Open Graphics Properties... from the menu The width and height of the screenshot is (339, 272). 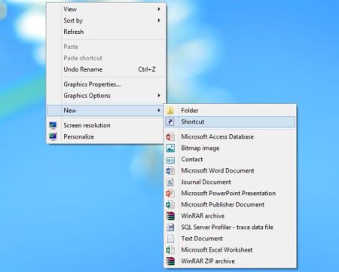point(105,84)
